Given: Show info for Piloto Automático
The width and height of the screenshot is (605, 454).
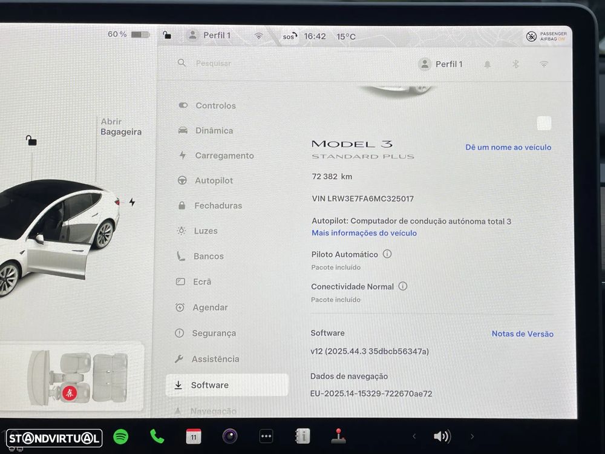Looking at the screenshot, I should click(387, 254).
